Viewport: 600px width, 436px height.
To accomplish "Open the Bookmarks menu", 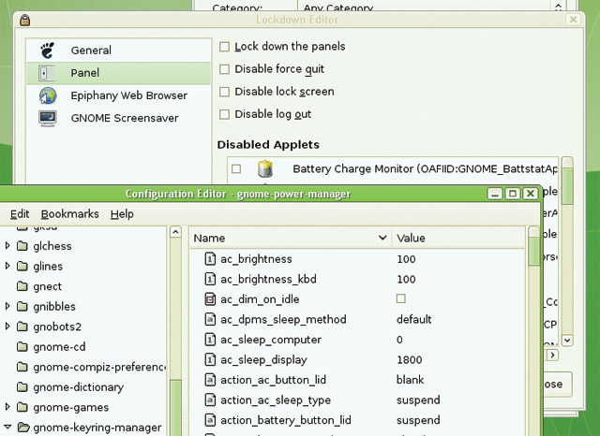I will pos(69,214).
